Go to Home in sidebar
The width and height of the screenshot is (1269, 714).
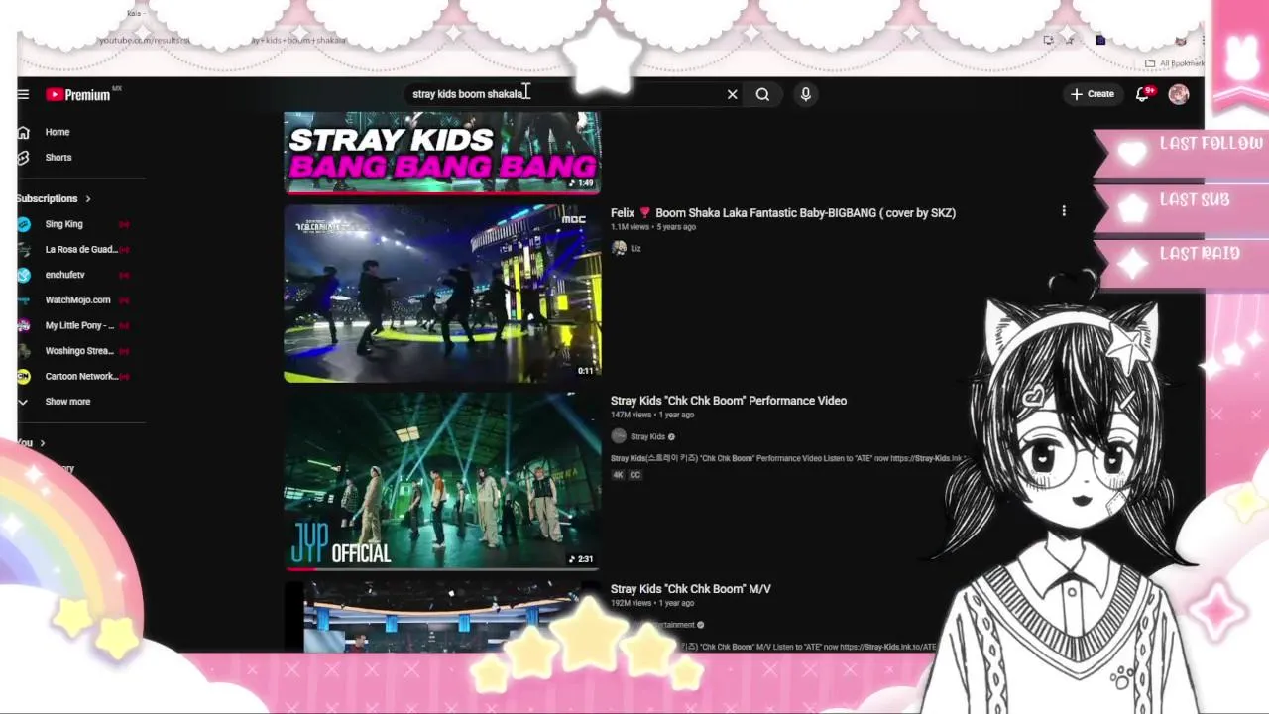click(58, 132)
